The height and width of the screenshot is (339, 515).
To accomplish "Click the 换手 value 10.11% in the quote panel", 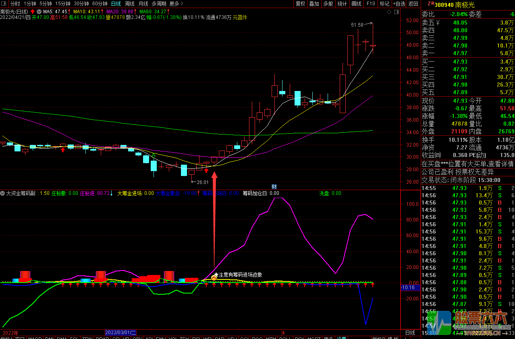I will [457, 140].
